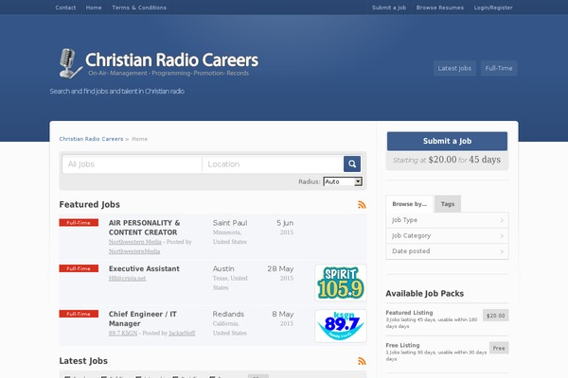Click the Saint Paul location text

[x=230, y=223]
